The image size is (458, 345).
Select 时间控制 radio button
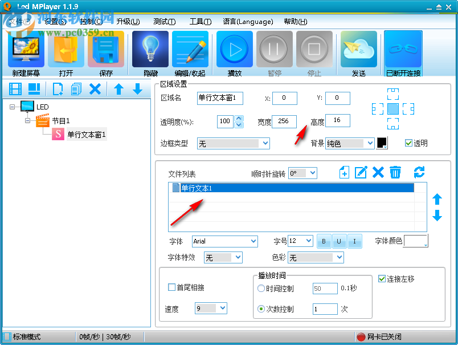261,288
